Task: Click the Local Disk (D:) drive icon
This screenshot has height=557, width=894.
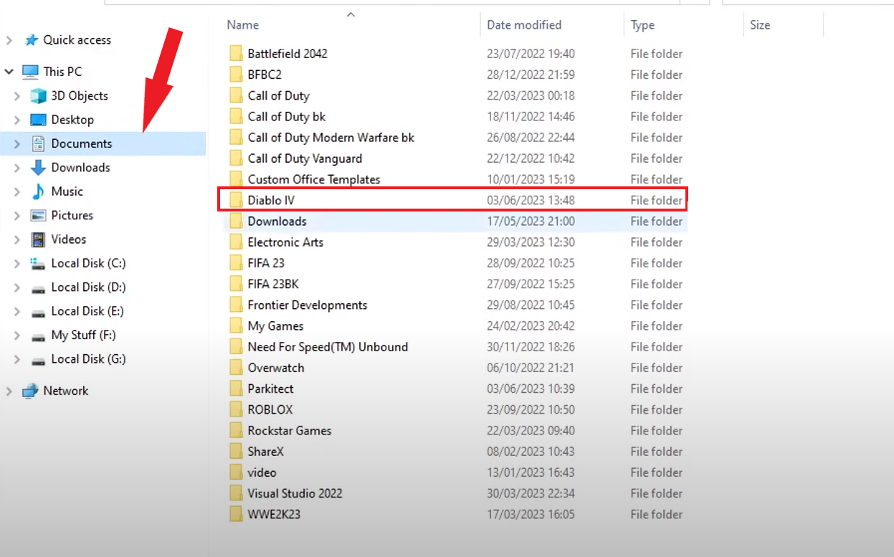Action: click(38, 288)
